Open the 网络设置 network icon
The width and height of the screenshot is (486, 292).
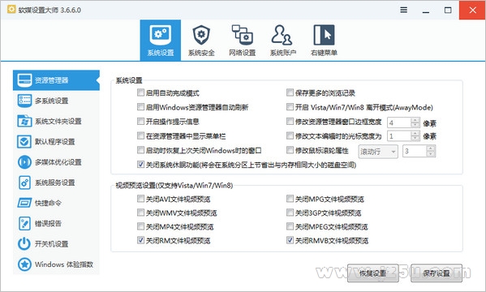pos(242,34)
